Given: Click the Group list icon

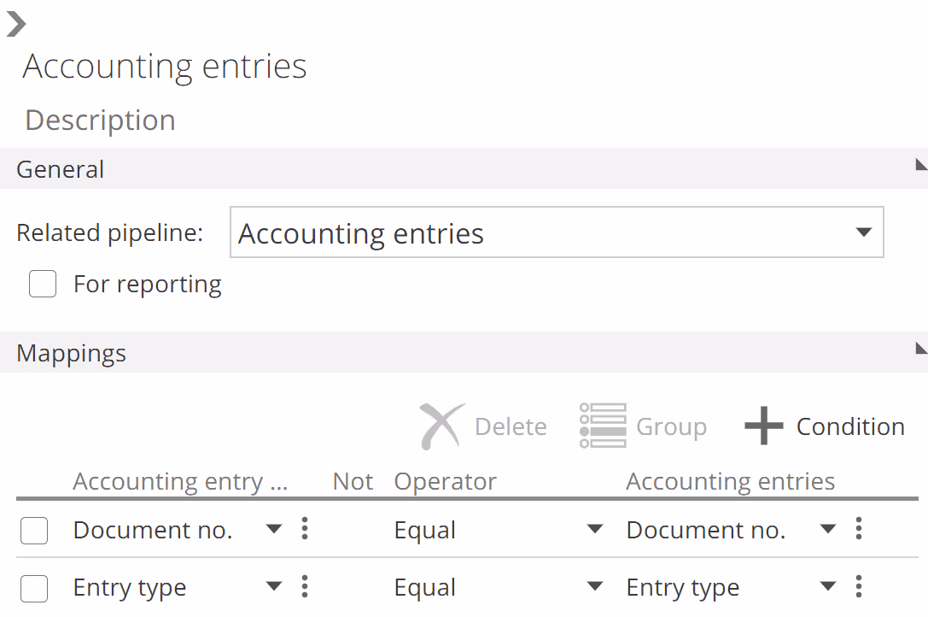Looking at the screenshot, I should [x=602, y=426].
